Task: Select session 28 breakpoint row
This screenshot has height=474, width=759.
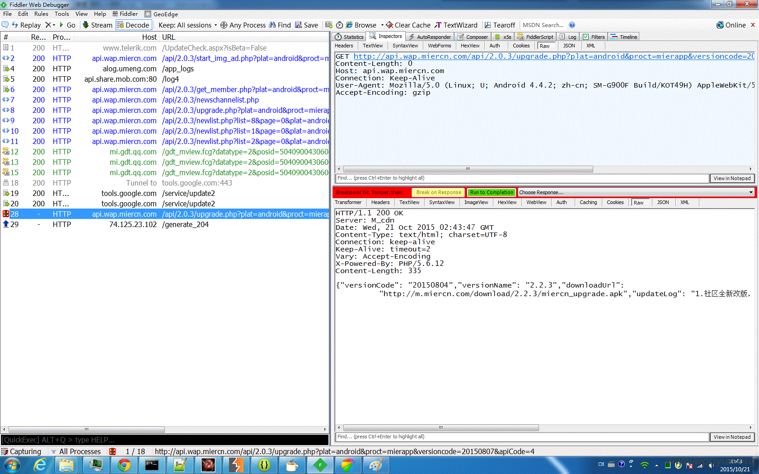Action: (x=165, y=214)
